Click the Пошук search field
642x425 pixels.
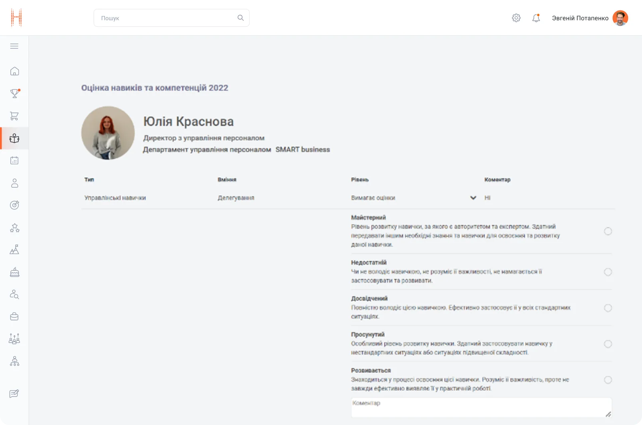pyautogui.click(x=168, y=18)
